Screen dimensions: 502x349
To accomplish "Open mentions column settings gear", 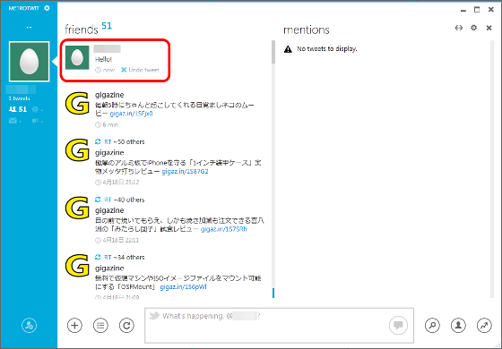I will click(x=474, y=28).
